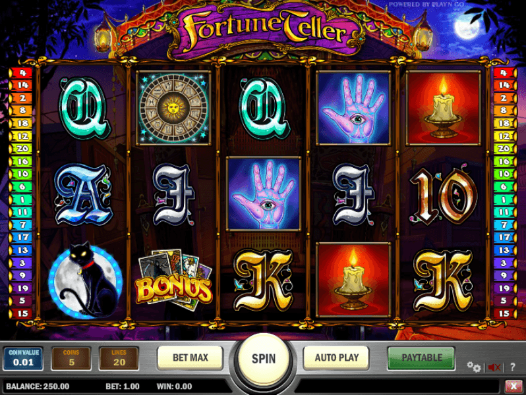Click the golden 10 symbol

[x=444, y=195]
